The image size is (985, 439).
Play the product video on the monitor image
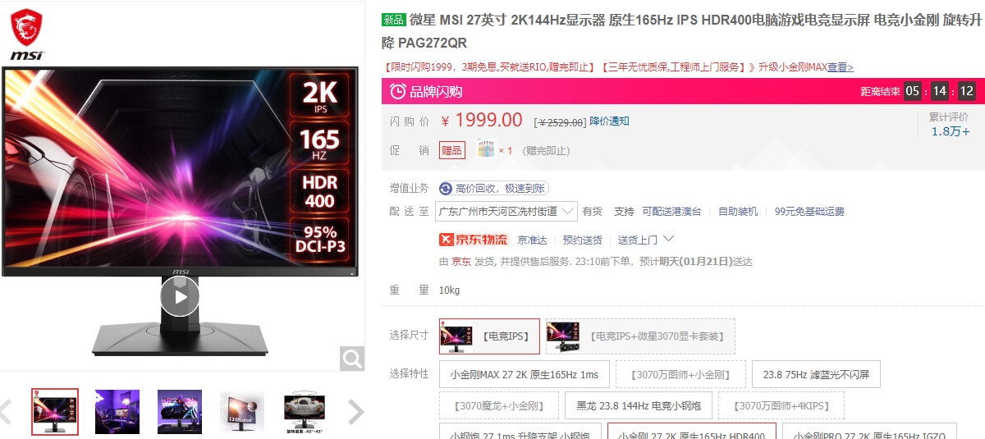click(180, 296)
